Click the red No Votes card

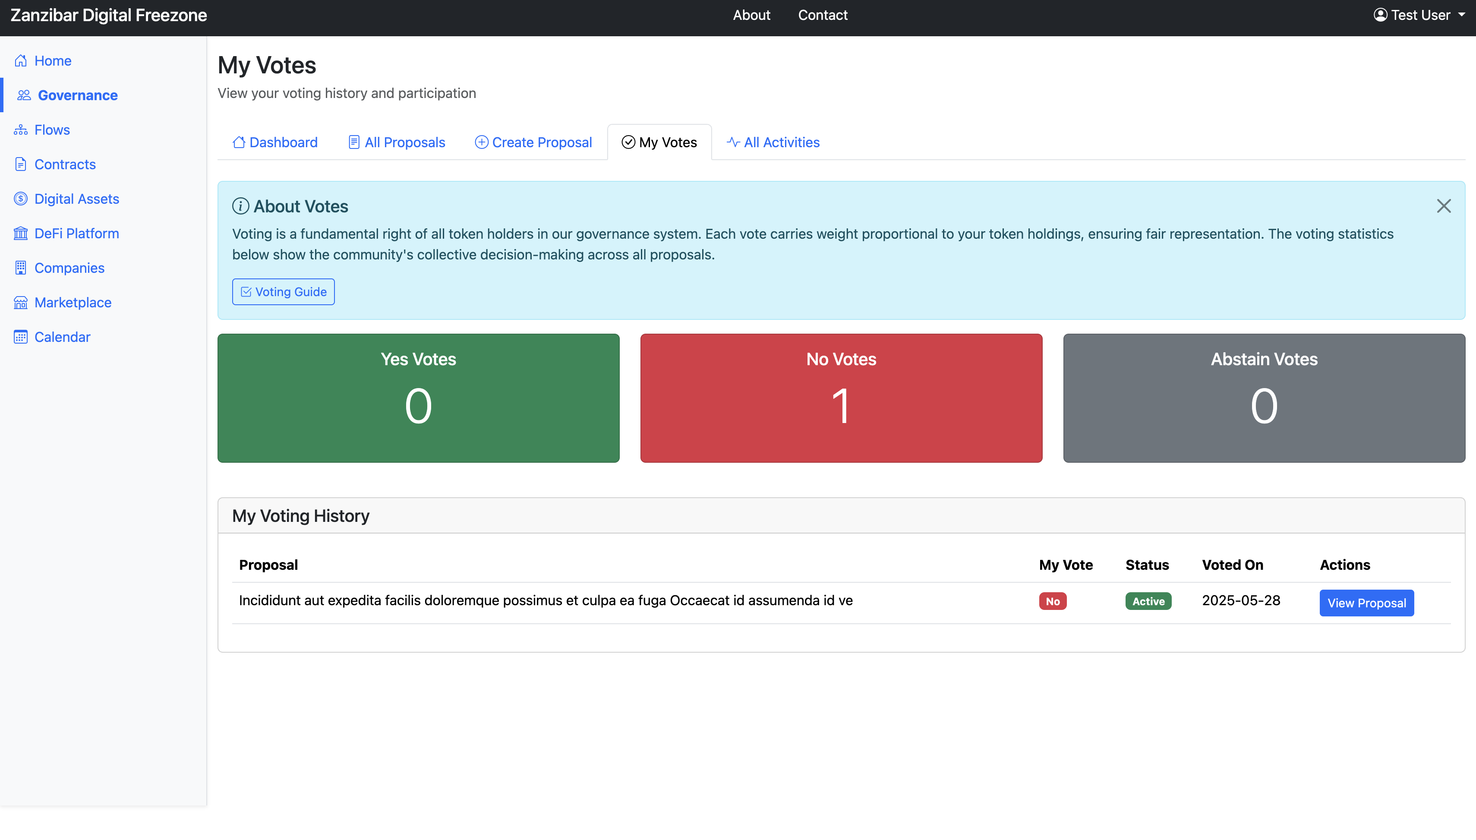[x=841, y=398]
